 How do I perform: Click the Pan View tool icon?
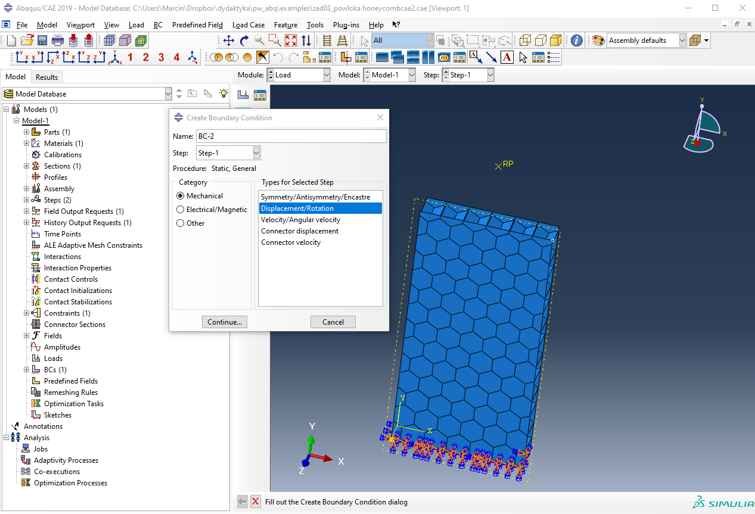[229, 41]
